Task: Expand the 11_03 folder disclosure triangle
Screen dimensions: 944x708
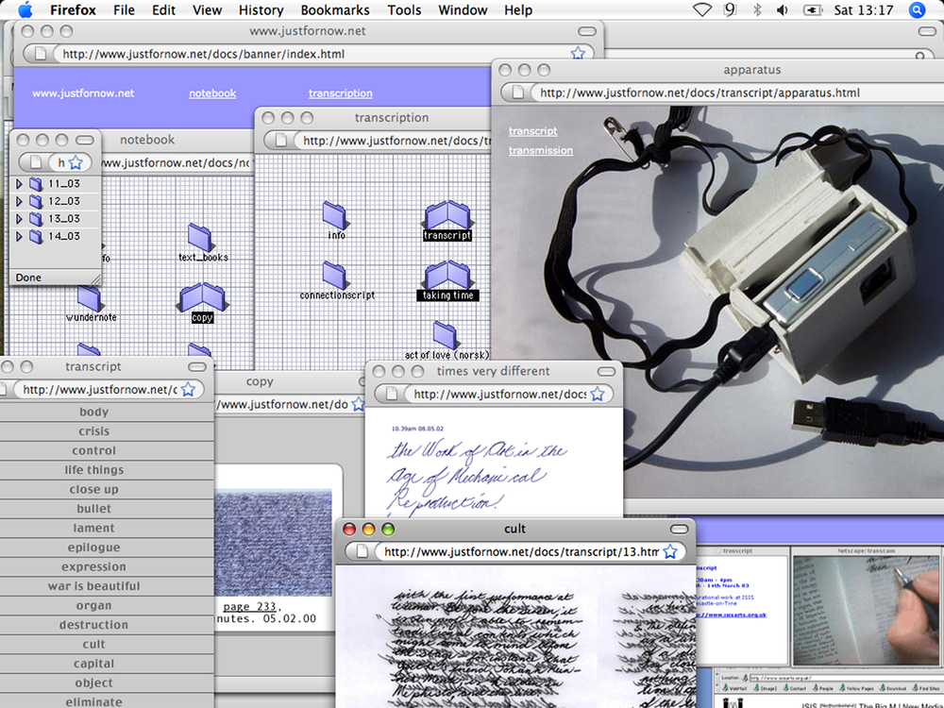Action: pos(19,184)
